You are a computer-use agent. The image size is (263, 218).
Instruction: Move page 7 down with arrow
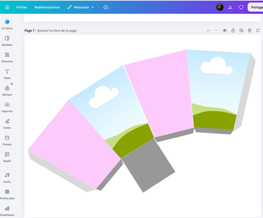coord(217,31)
